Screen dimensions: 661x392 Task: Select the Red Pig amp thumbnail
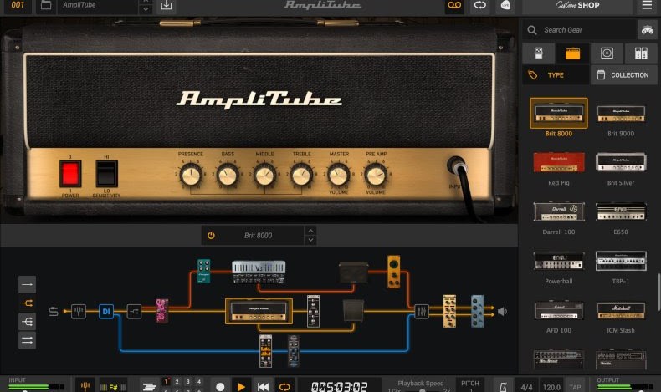[x=558, y=162]
